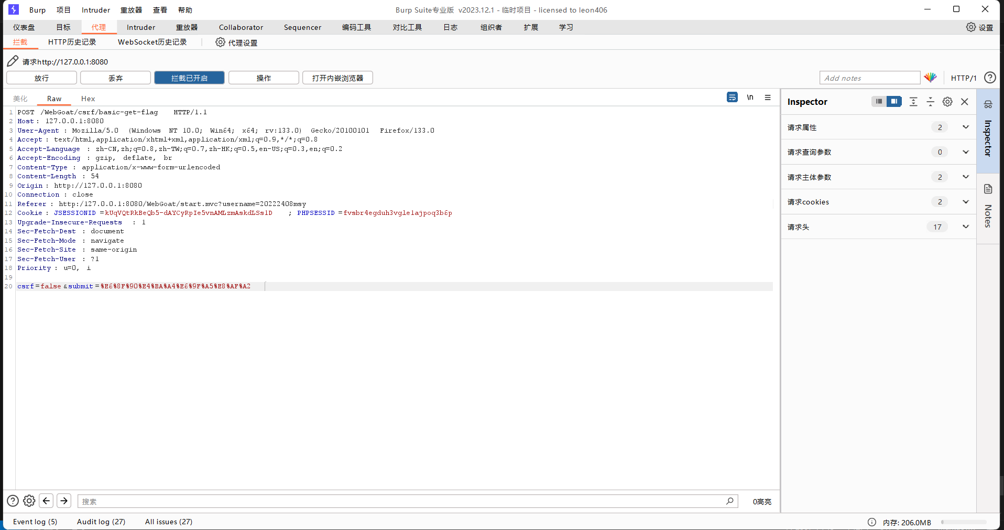
Task: Select the Inspector side tab
Action: 988,131
